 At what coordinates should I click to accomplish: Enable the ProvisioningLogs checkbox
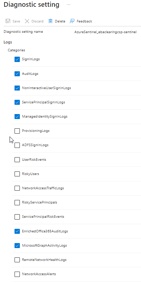coord(17,131)
